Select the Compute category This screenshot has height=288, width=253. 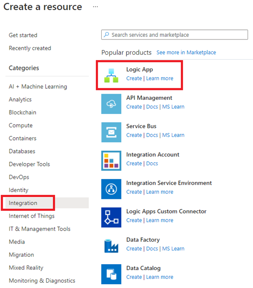tap(21, 125)
